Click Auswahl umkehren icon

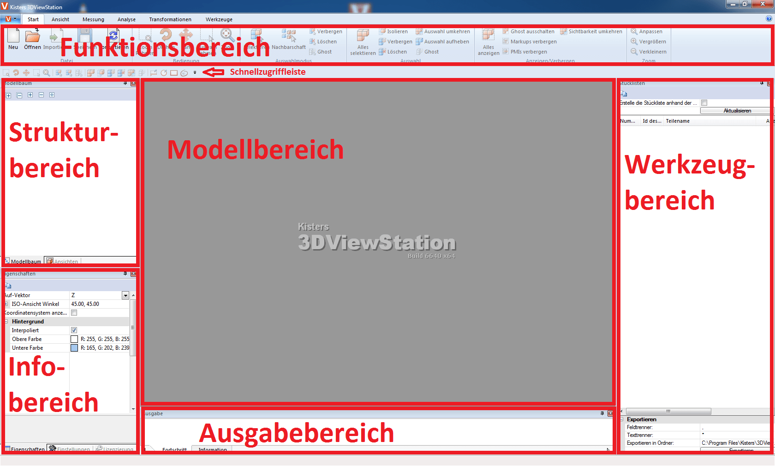point(419,31)
